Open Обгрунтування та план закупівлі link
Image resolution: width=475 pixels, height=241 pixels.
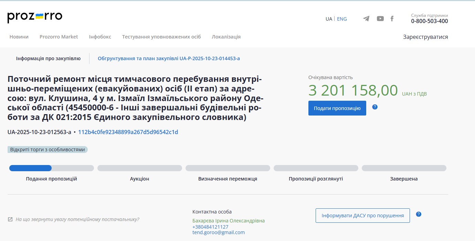(x=169, y=58)
